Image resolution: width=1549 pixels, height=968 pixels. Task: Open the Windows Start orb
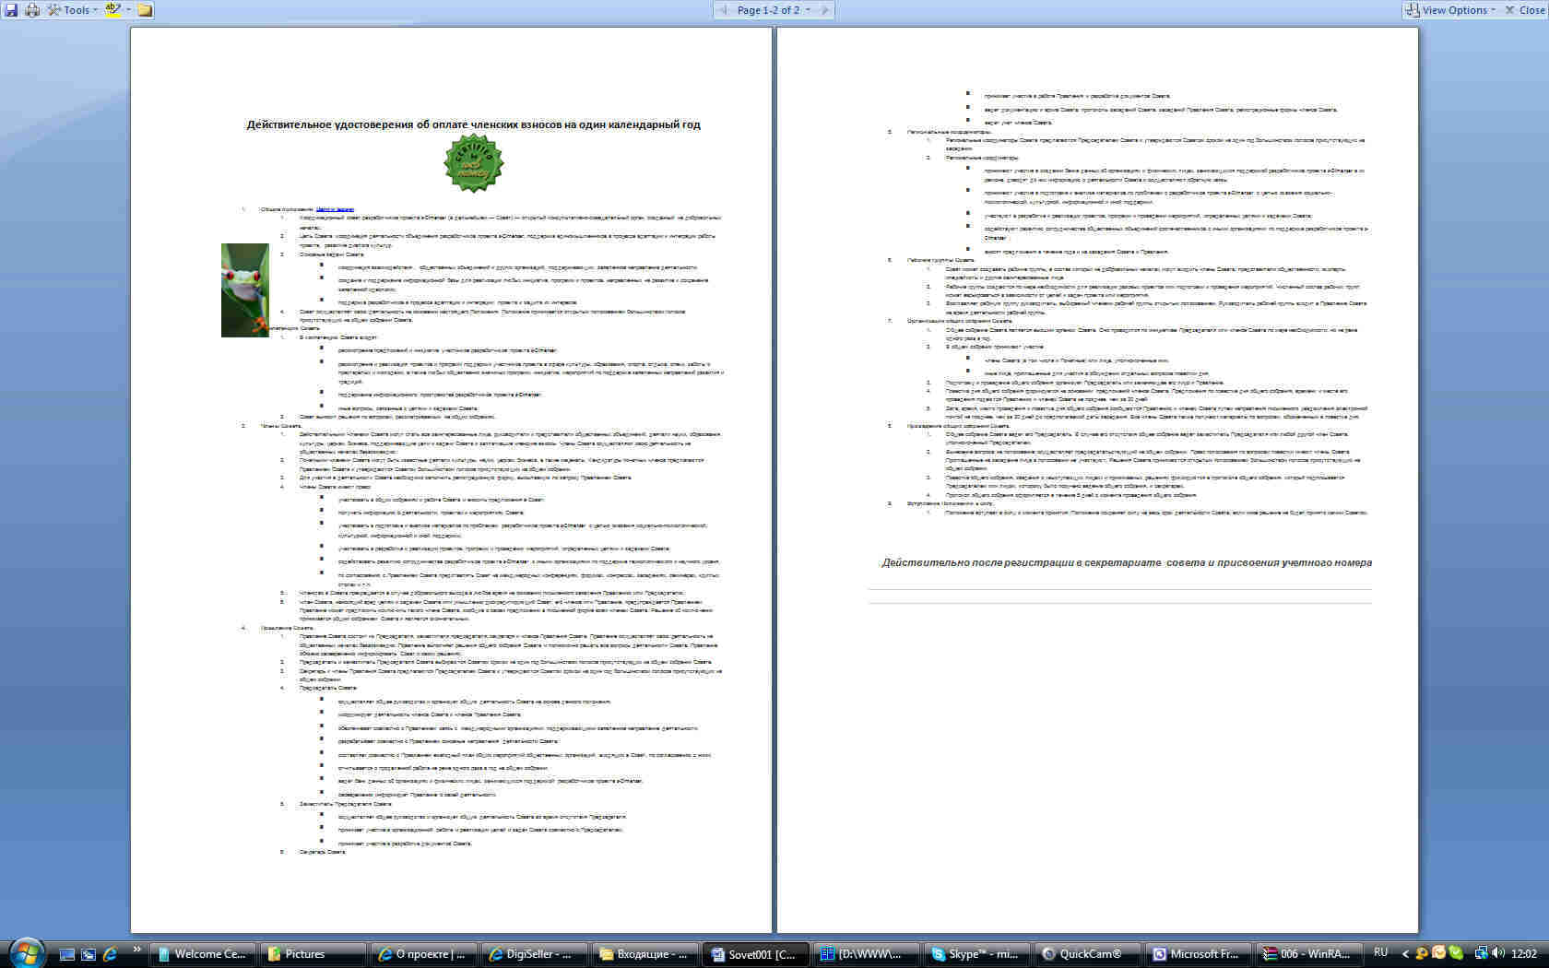pos(26,953)
